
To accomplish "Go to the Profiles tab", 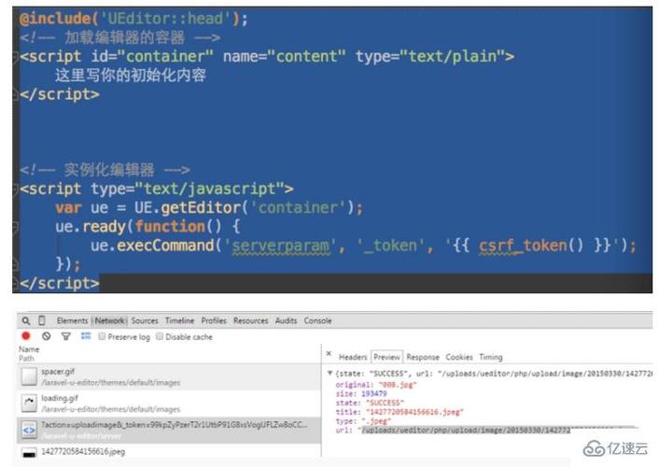I will click(214, 321).
